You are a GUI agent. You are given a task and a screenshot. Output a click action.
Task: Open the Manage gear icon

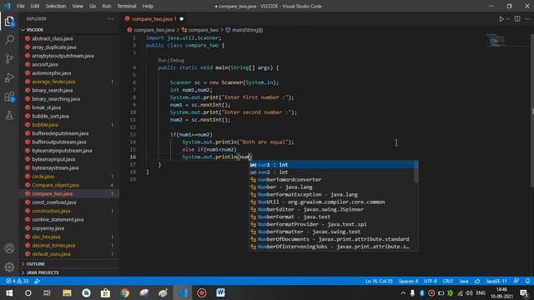coord(9,267)
